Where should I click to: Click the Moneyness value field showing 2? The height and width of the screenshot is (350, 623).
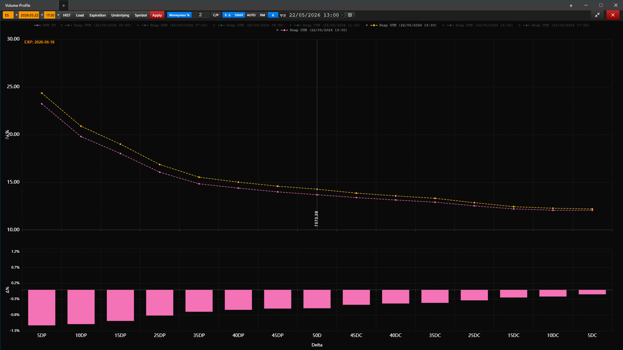(x=200, y=15)
